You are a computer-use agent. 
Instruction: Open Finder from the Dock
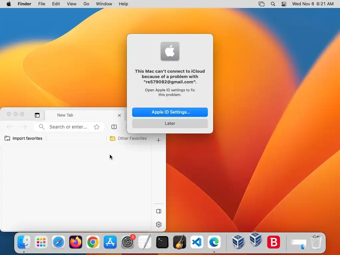pyautogui.click(x=24, y=242)
